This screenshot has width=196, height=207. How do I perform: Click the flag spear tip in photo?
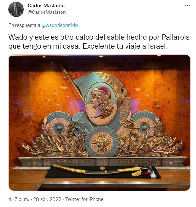(64, 71)
